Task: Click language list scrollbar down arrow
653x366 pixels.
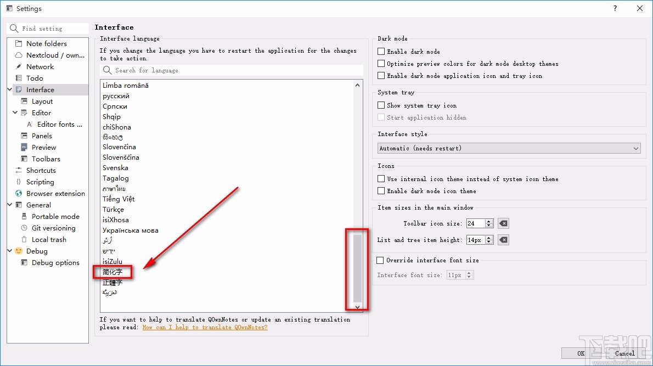Action: click(357, 307)
